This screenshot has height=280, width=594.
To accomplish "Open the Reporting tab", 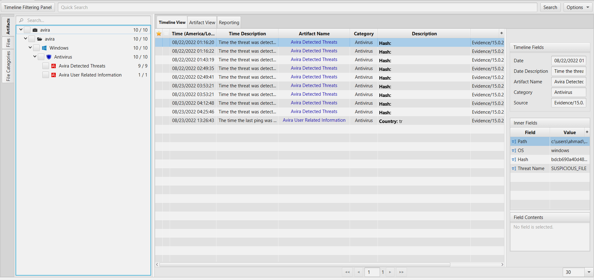I will point(229,23).
